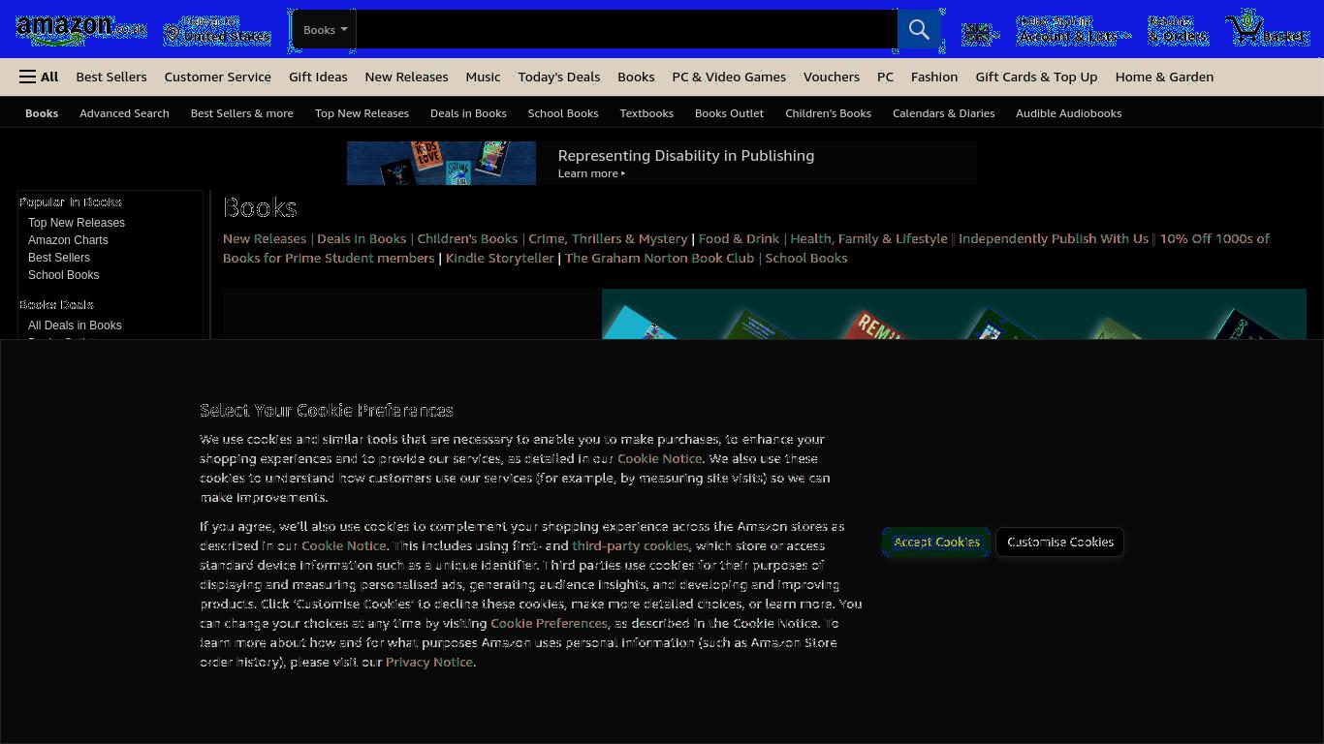Viewport: 1324px width, 744px height.
Task: Click the Representing Disability banner book image
Action: pos(441,163)
